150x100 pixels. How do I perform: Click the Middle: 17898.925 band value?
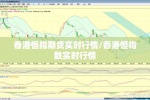(14, 11)
